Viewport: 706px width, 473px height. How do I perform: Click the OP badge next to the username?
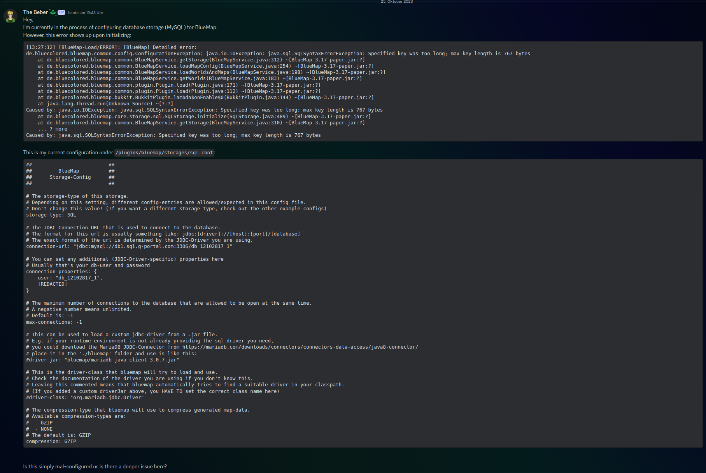point(61,12)
